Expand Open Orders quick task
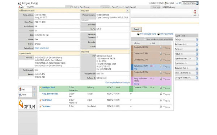Viewport: 217px width, 135px height. pyautogui.click(x=197, y=64)
